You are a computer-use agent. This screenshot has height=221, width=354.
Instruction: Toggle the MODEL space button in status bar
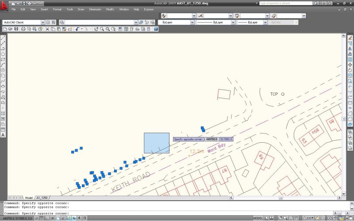258,218
